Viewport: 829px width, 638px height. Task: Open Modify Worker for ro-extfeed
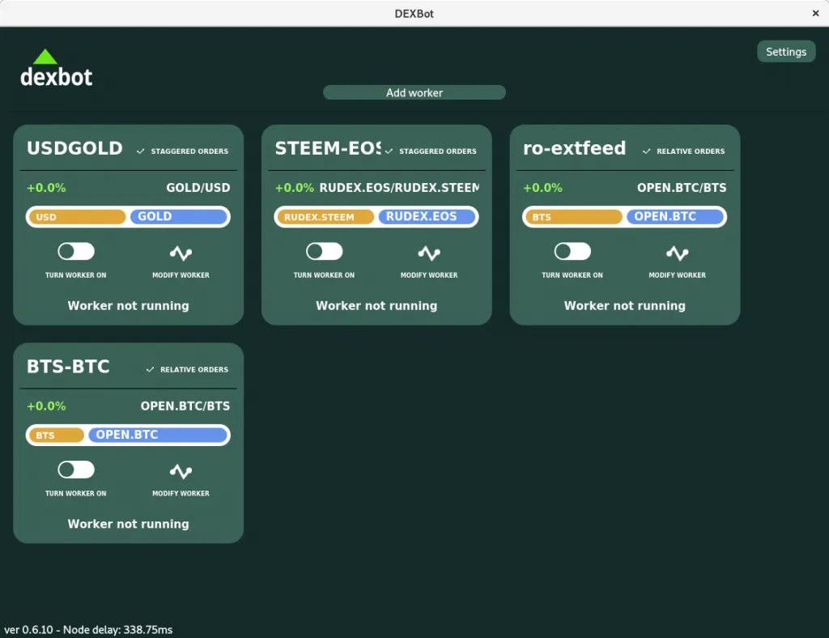(677, 253)
